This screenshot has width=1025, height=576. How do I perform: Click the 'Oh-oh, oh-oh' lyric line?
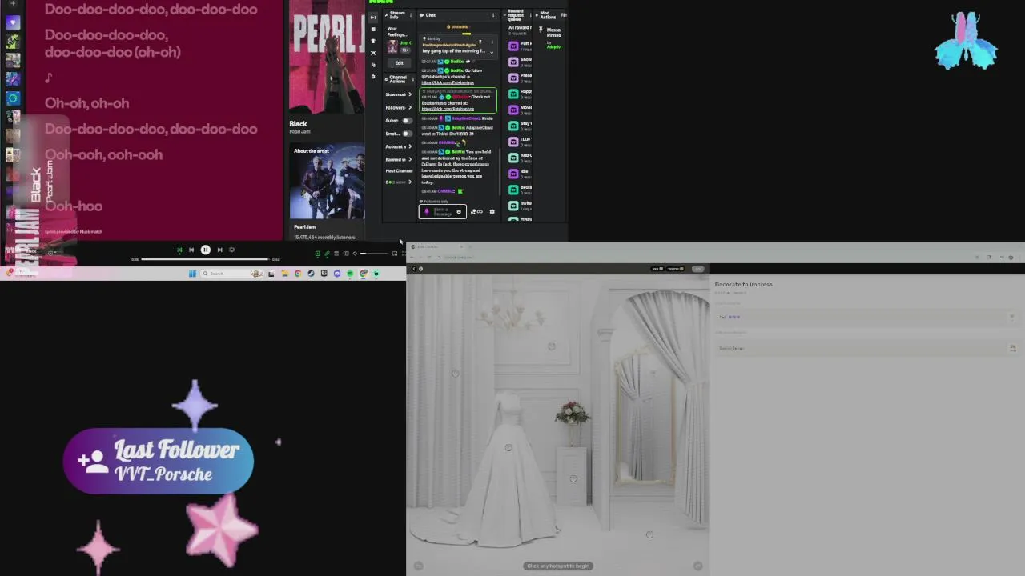pyautogui.click(x=86, y=103)
